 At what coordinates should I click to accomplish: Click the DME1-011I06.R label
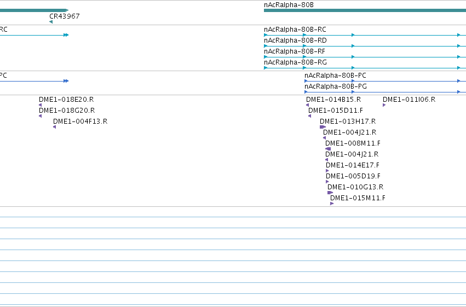click(x=409, y=100)
